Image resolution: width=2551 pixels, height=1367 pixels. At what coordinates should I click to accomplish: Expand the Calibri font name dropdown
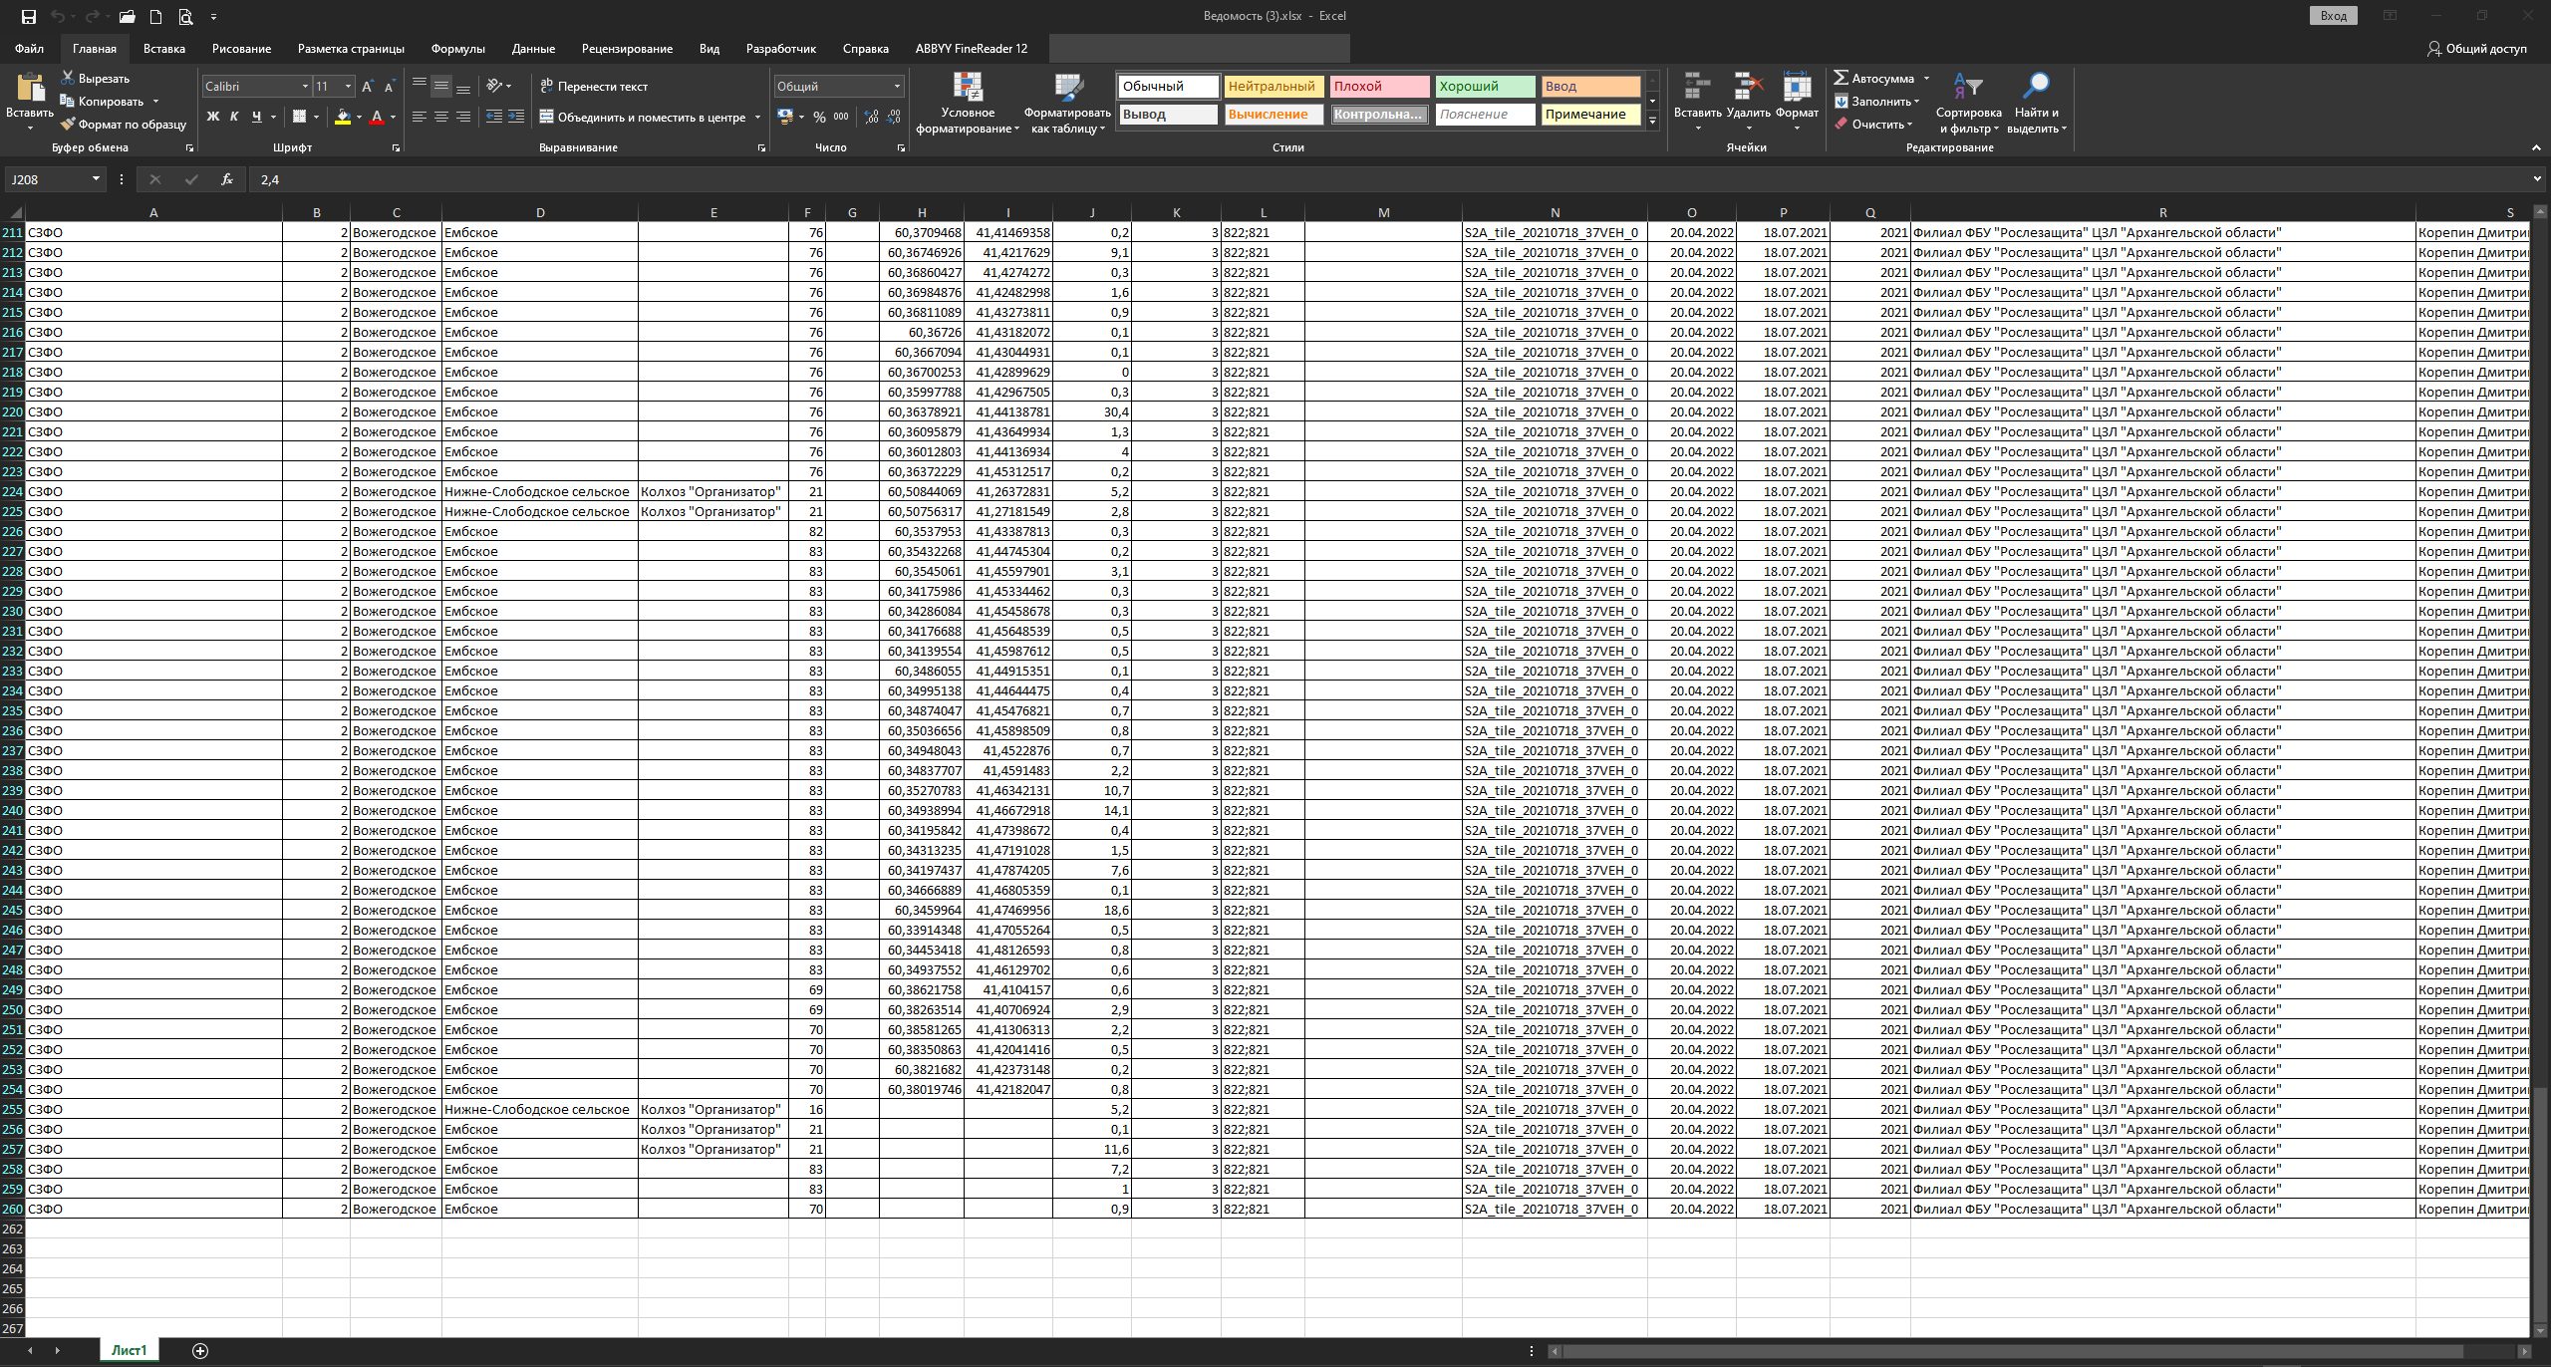point(305,87)
